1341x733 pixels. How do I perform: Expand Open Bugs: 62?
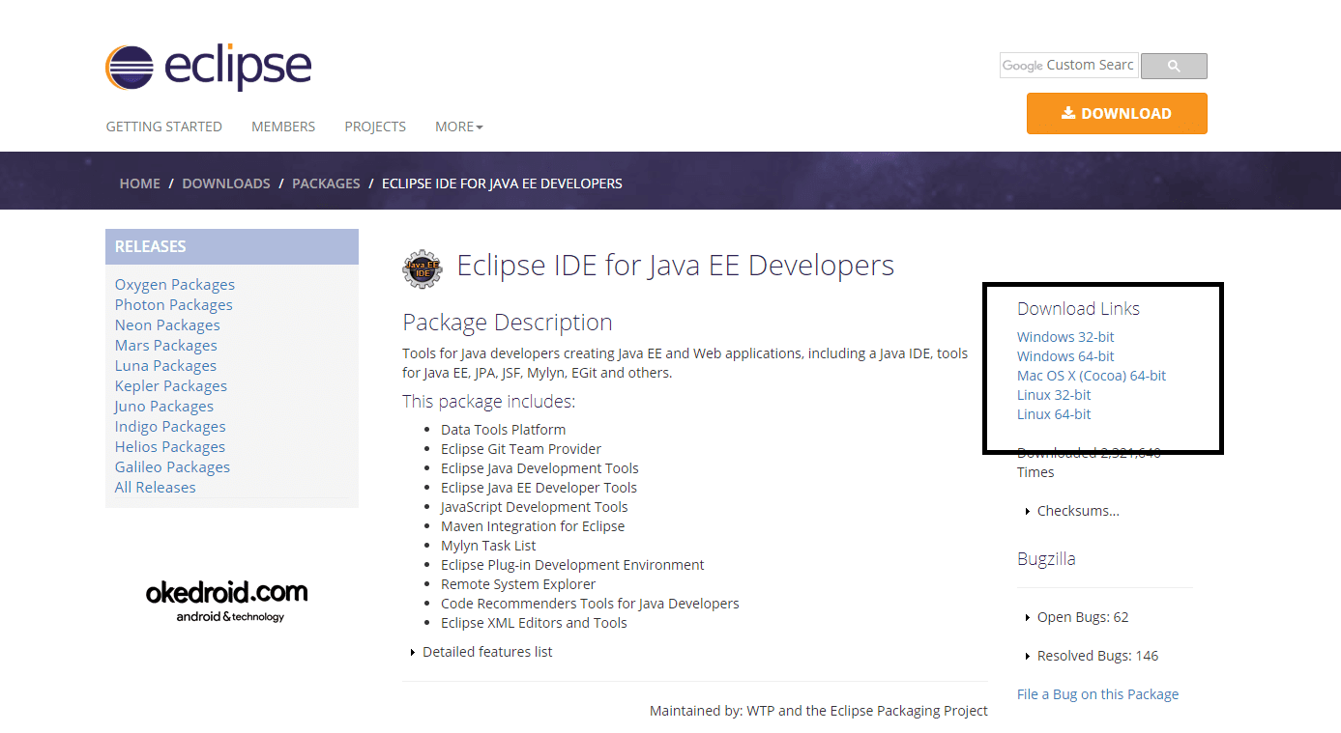tap(1077, 617)
